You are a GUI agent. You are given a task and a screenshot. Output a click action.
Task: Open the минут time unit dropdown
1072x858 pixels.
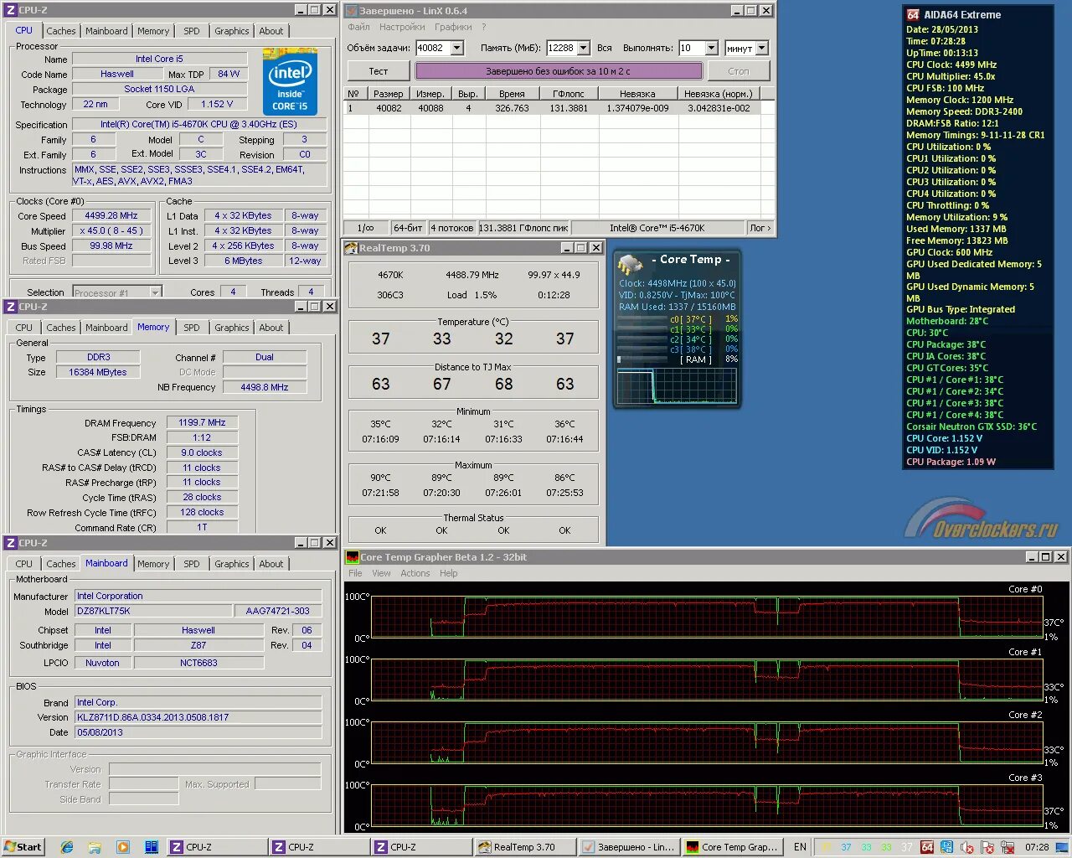click(x=762, y=48)
